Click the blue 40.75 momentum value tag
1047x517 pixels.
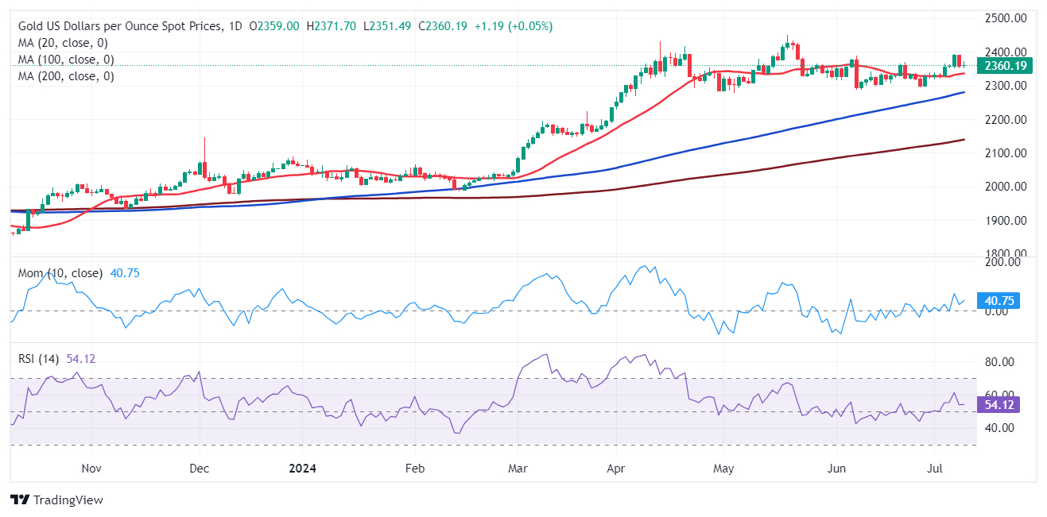coord(1002,300)
